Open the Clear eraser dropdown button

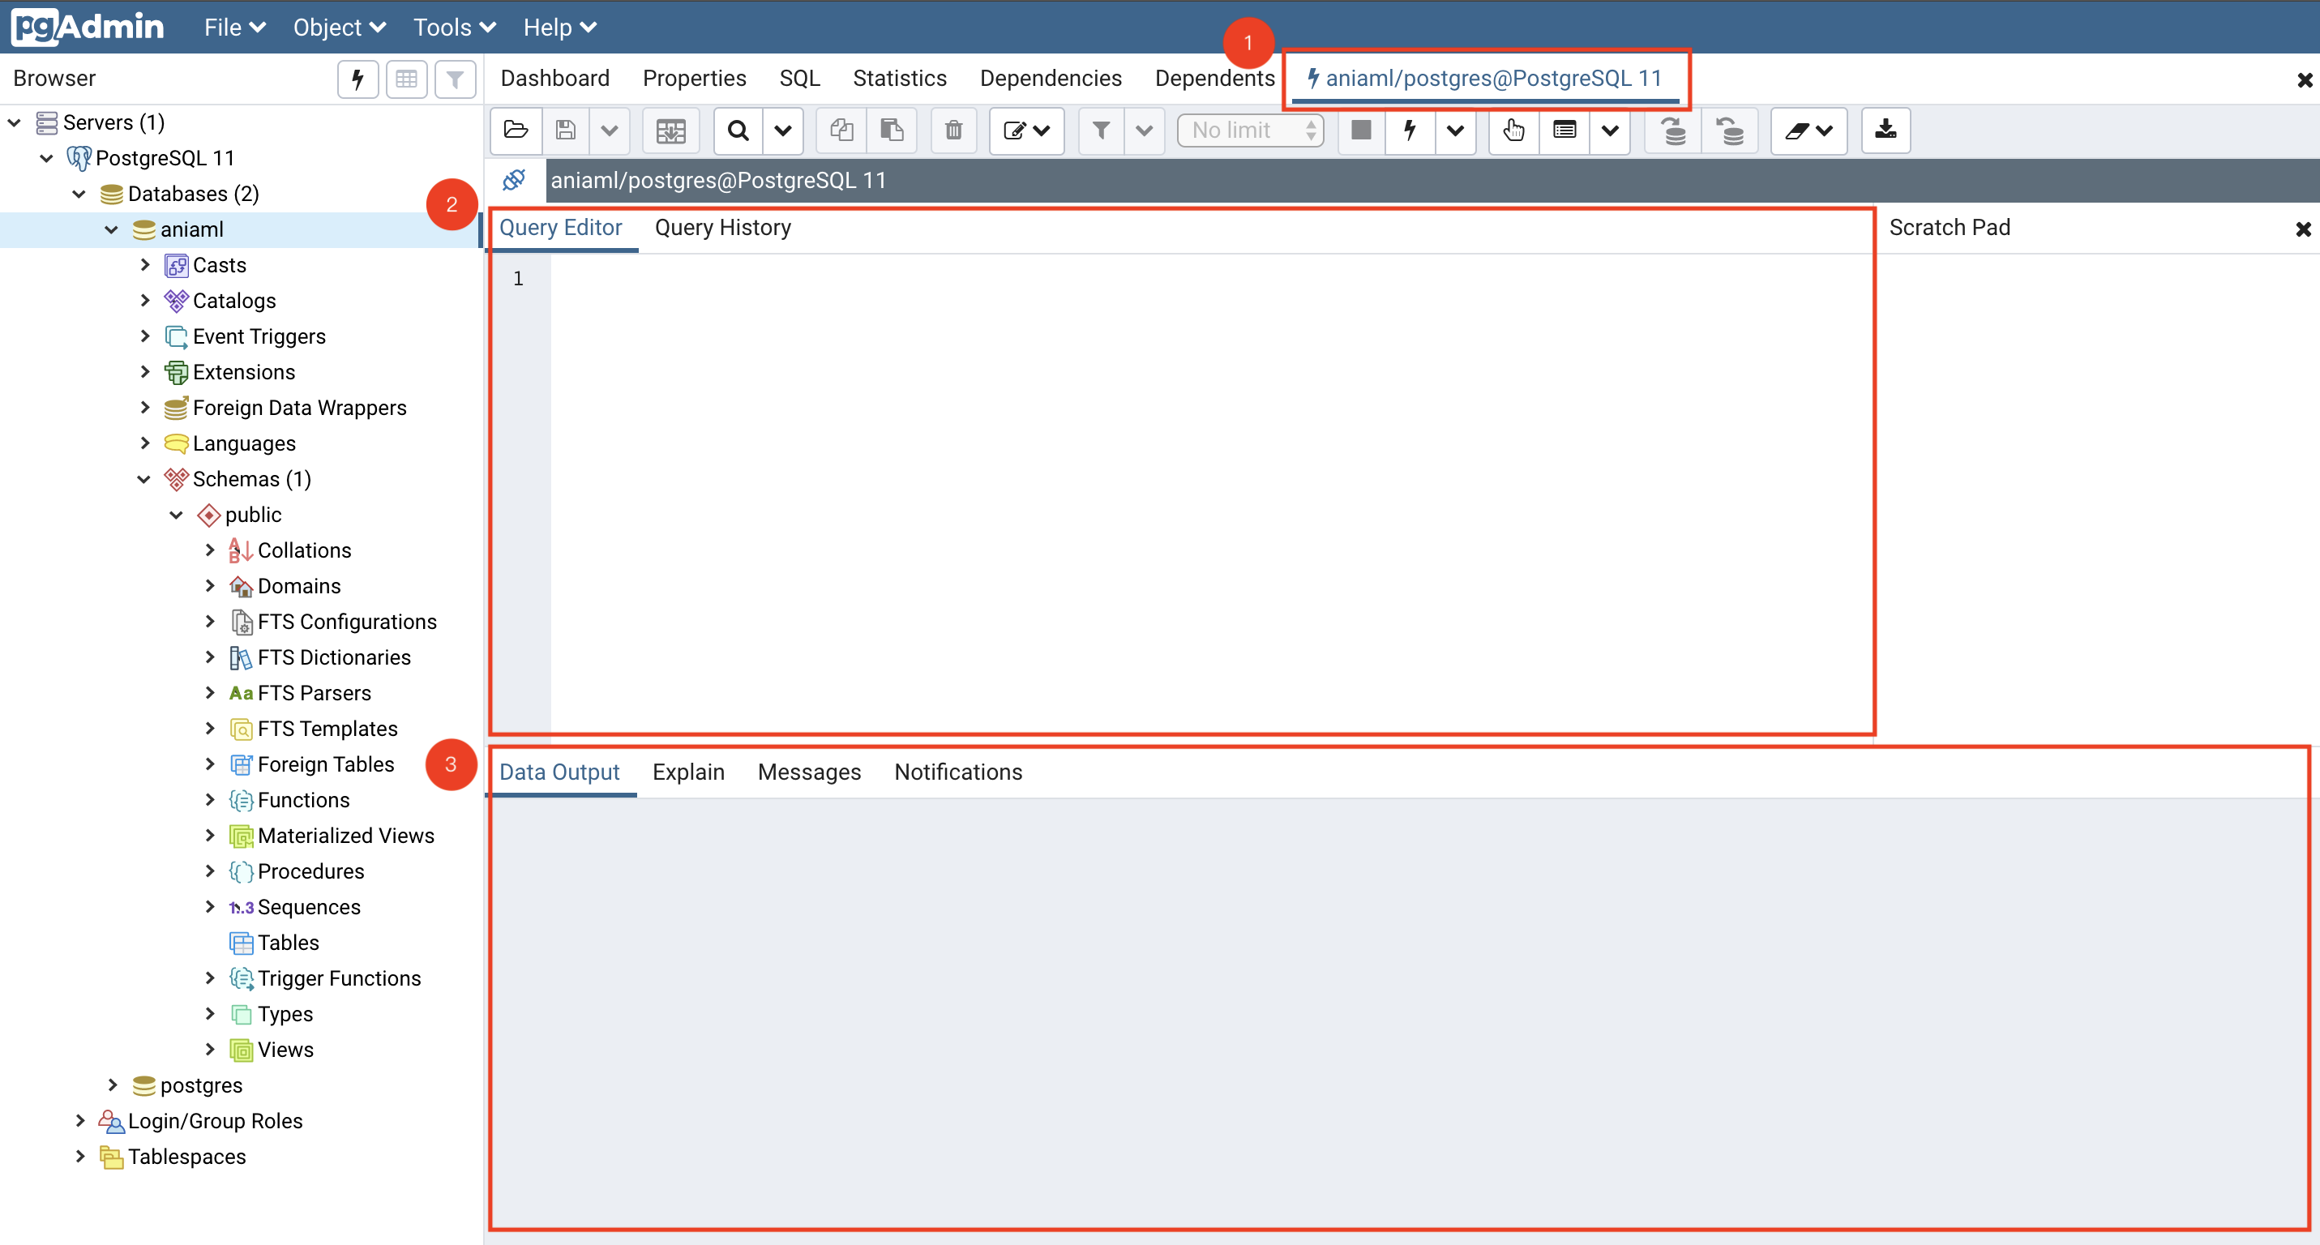tap(1808, 130)
